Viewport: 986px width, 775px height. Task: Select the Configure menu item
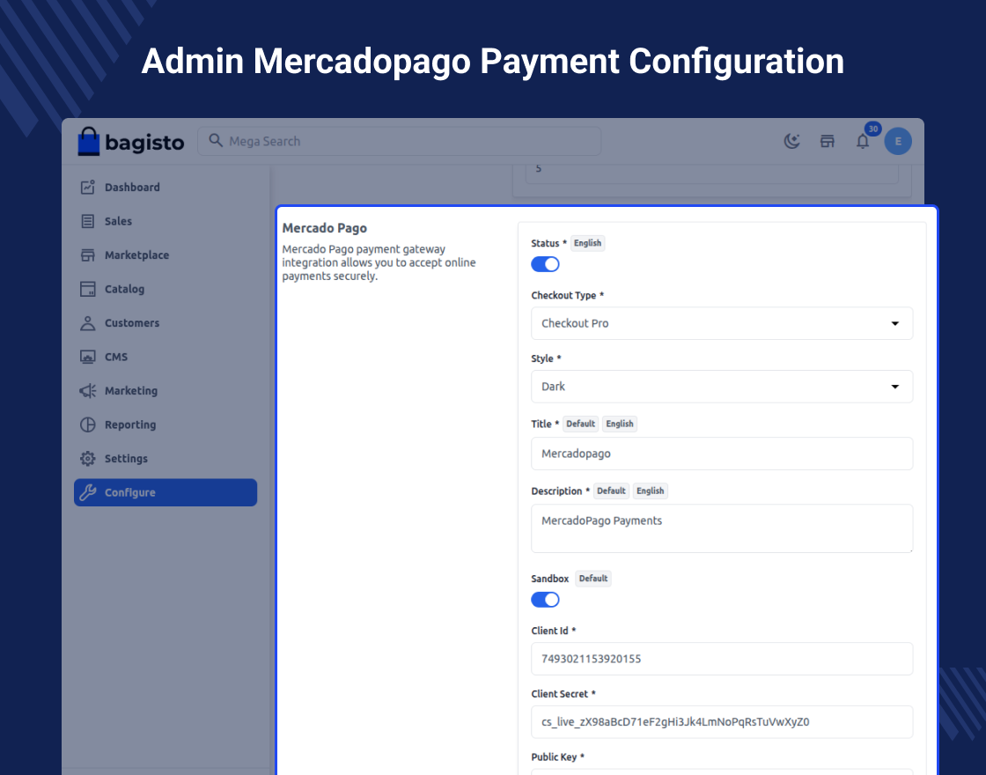166,492
